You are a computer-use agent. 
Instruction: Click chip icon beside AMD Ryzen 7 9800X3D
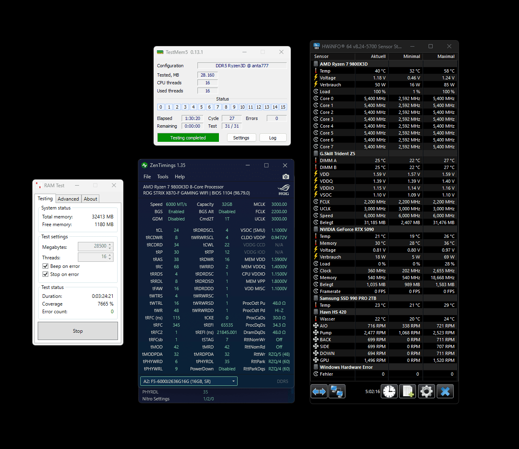pos(316,64)
